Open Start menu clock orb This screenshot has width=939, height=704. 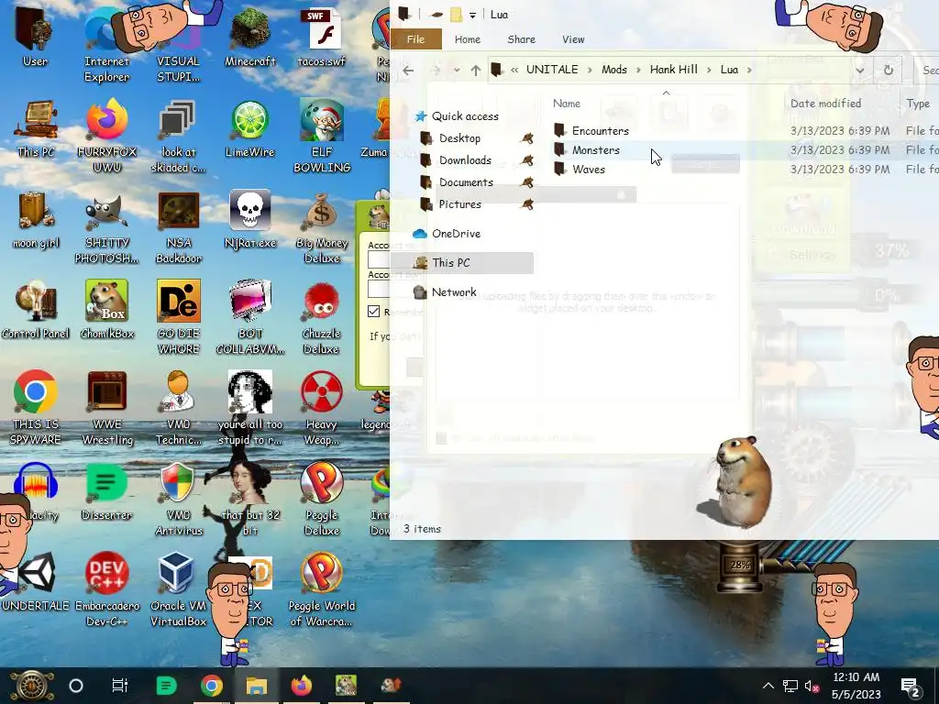click(31, 686)
